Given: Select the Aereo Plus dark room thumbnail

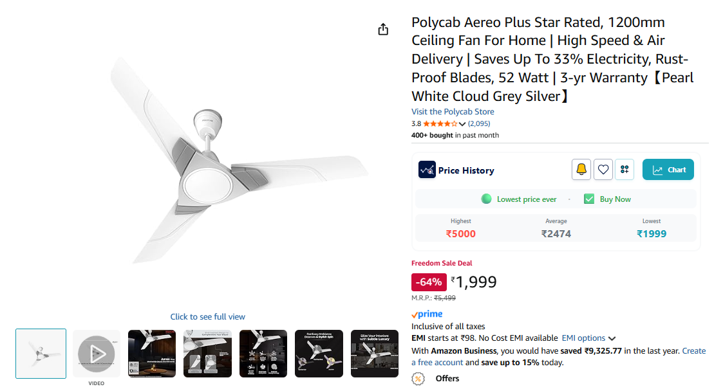Looking at the screenshot, I should click(x=152, y=353).
